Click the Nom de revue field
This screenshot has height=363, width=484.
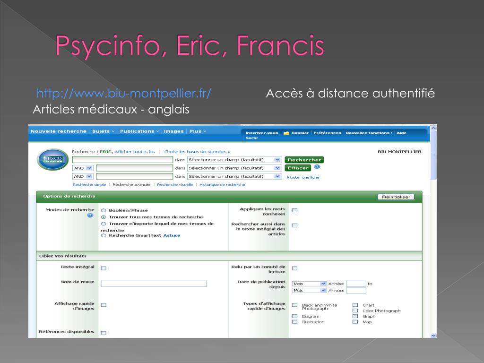[154, 284]
